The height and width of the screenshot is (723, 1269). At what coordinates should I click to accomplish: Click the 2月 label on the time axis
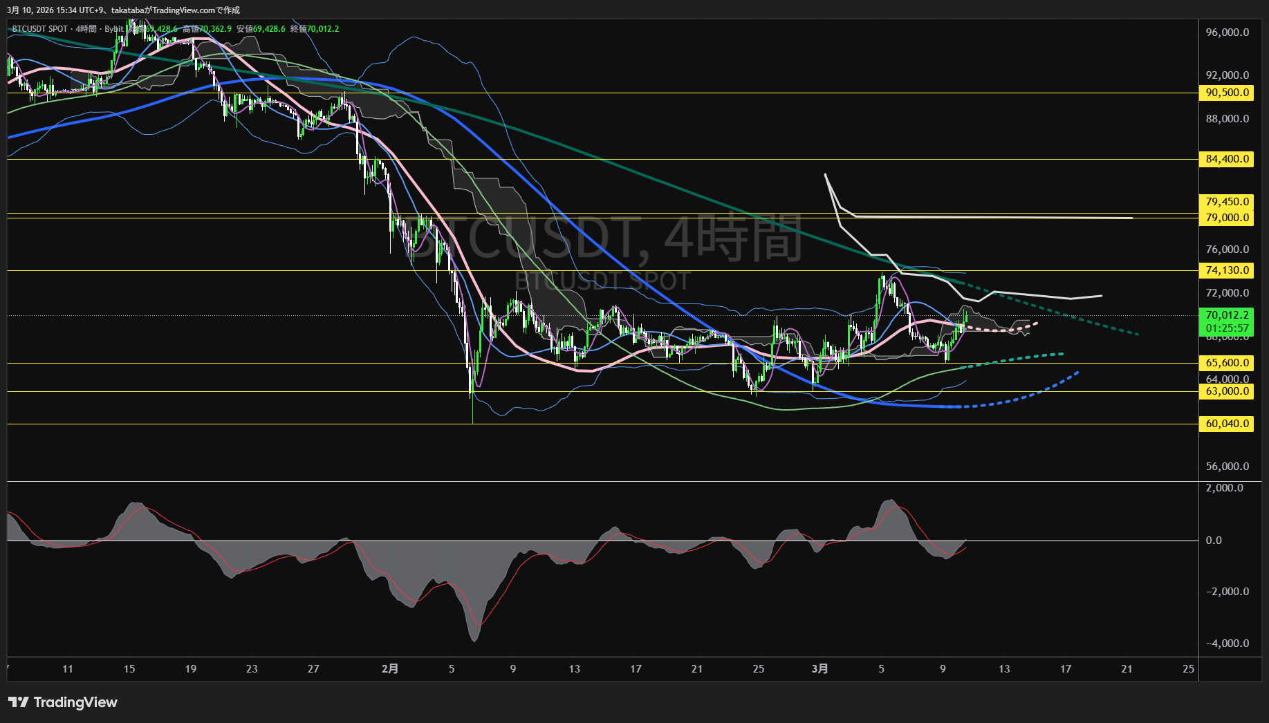click(x=390, y=668)
